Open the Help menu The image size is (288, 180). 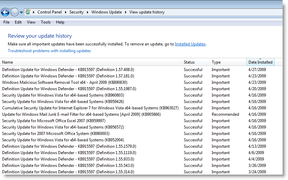pyautogui.click(x=60, y=22)
